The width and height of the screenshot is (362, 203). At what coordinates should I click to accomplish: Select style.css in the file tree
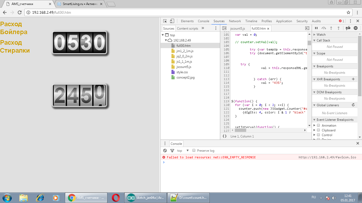182,72
